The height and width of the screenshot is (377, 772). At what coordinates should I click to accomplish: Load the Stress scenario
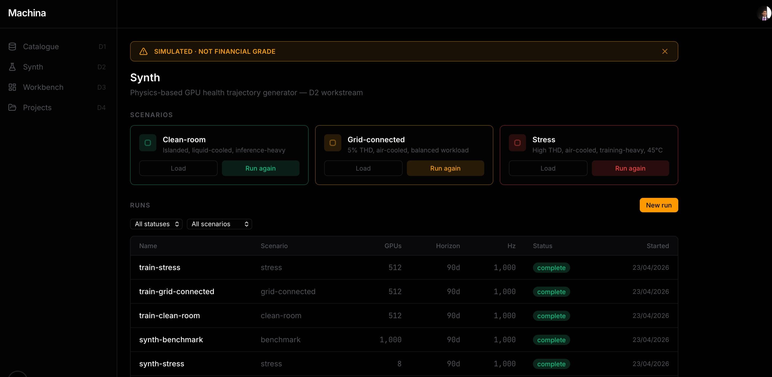point(548,168)
